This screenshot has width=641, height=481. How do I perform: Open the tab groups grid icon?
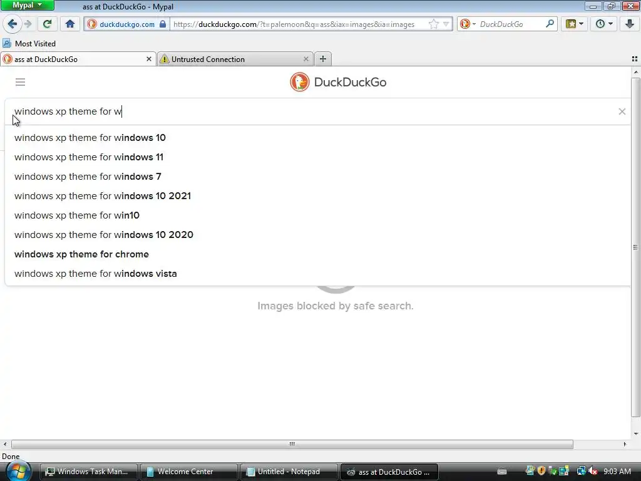coord(635,59)
